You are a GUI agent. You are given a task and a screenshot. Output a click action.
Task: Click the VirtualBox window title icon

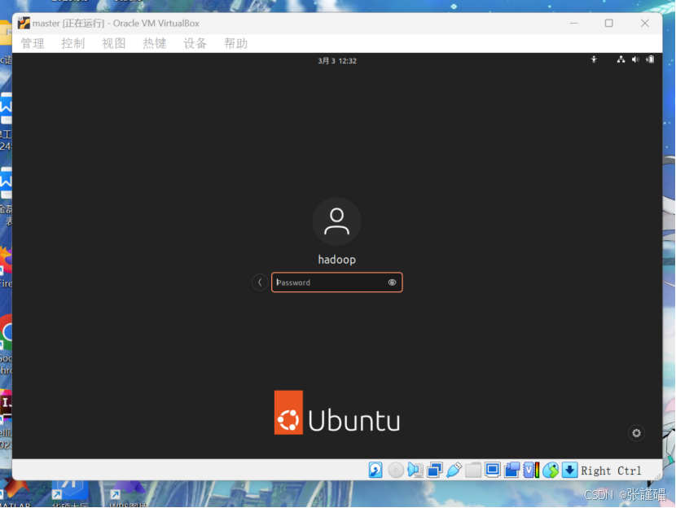24,24
